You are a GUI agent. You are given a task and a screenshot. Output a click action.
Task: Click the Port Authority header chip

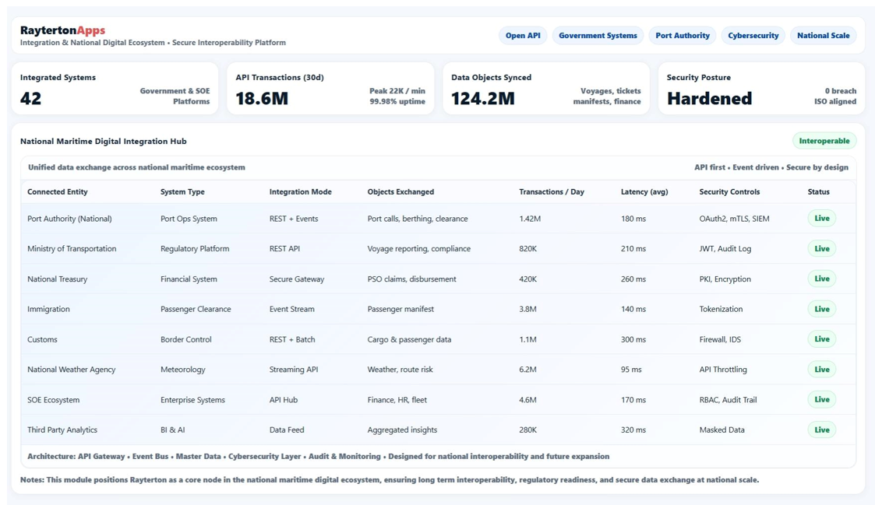pyautogui.click(x=682, y=36)
